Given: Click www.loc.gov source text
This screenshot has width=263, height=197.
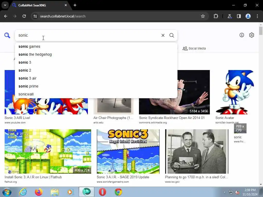Looking at the screenshot, I should click(172, 182).
